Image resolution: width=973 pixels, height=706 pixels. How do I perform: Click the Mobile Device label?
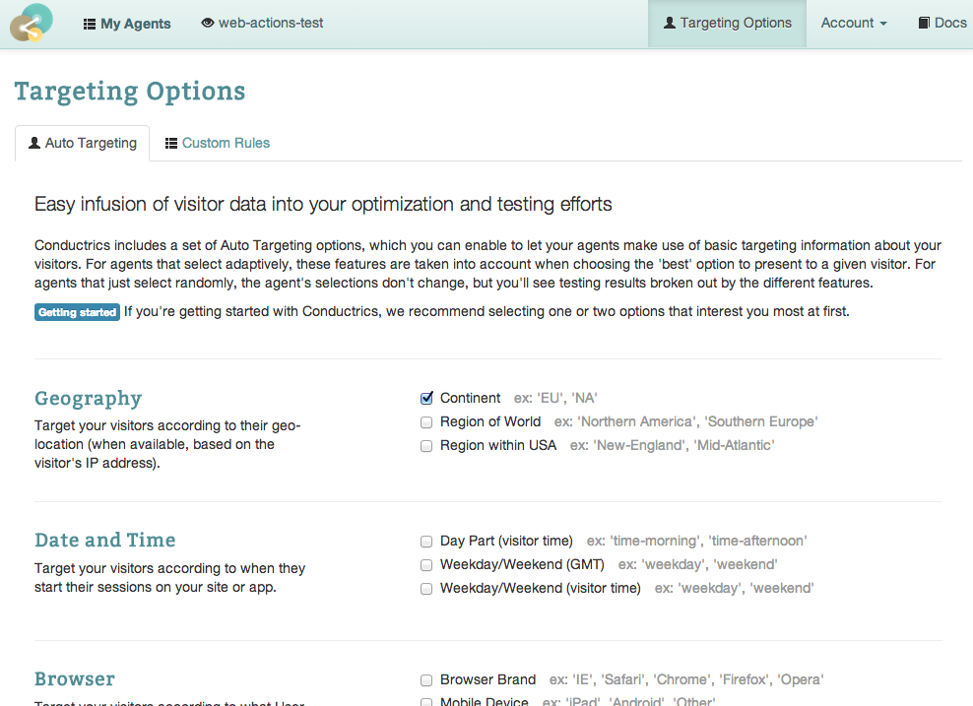[x=484, y=701]
